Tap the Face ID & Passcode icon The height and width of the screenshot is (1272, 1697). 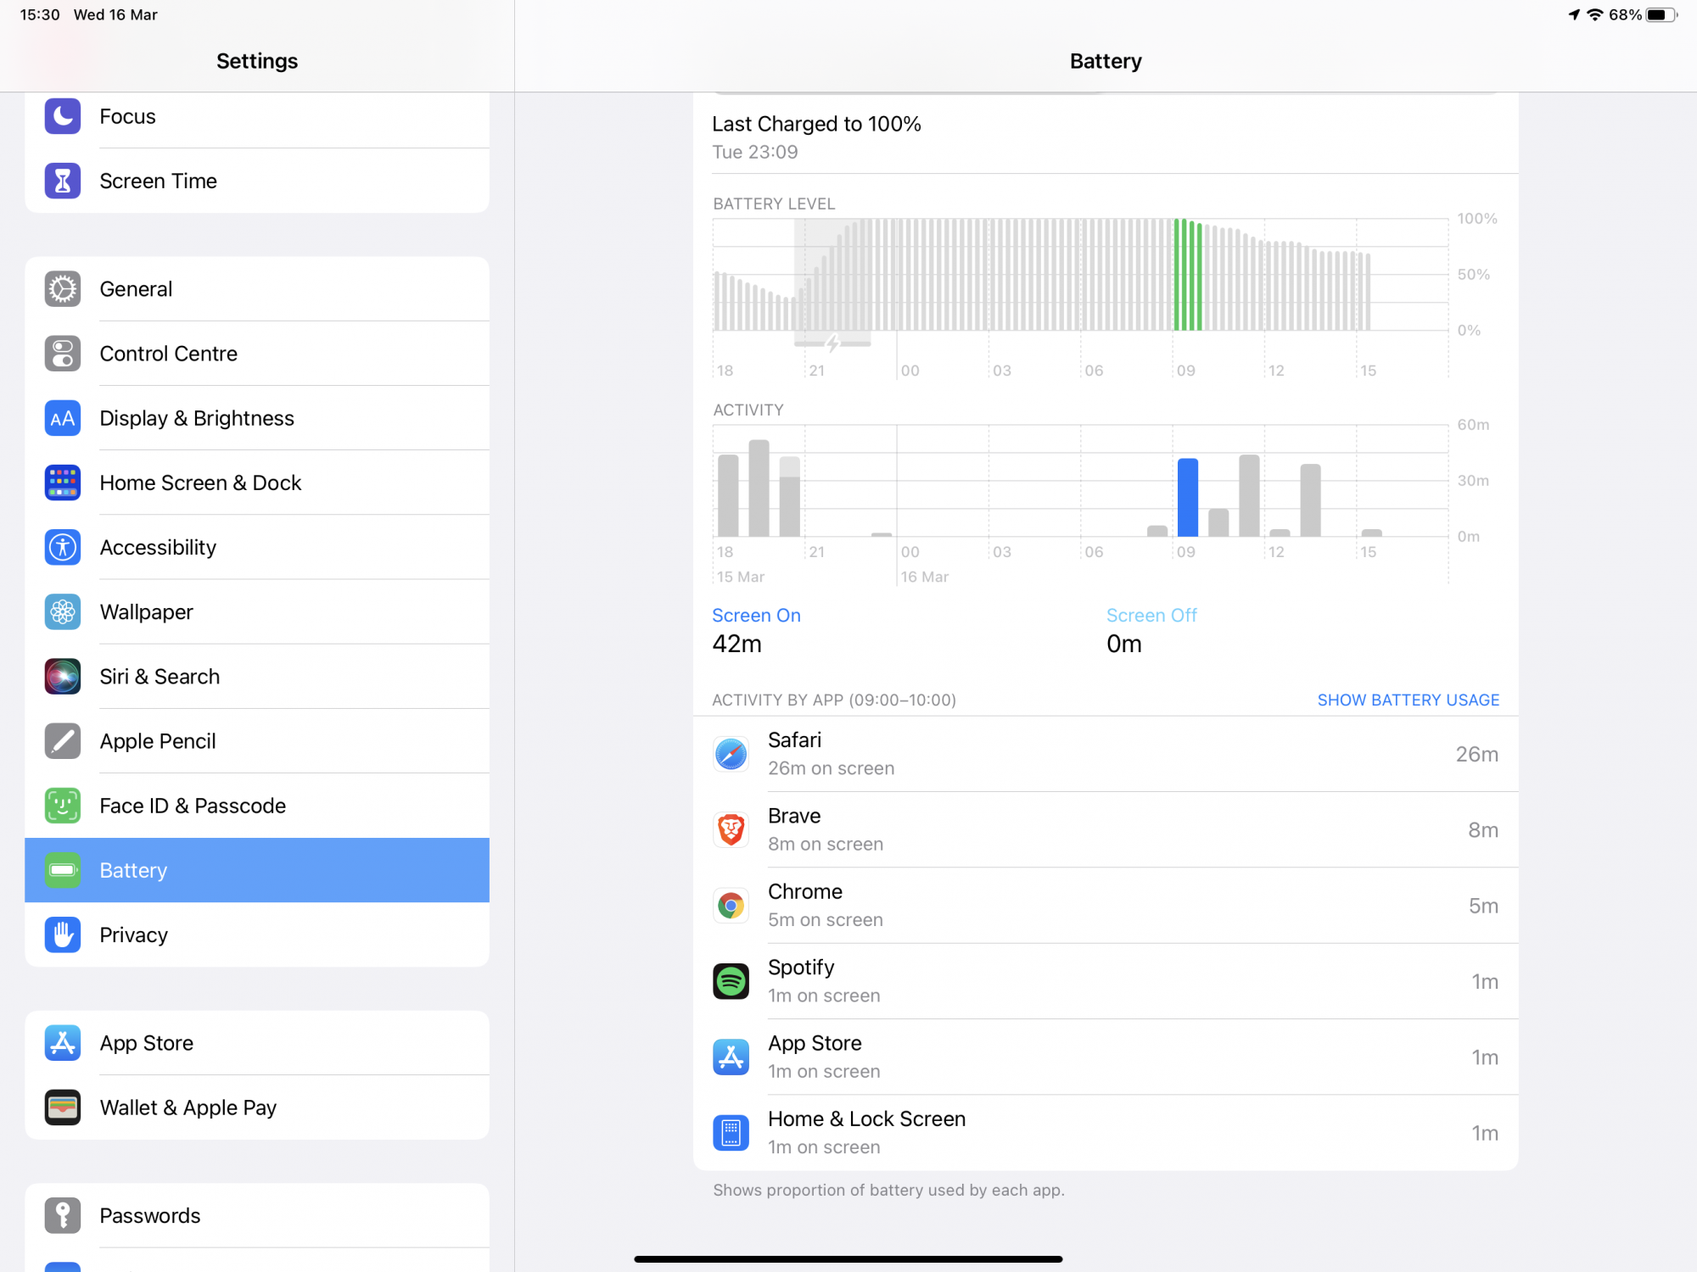click(63, 806)
